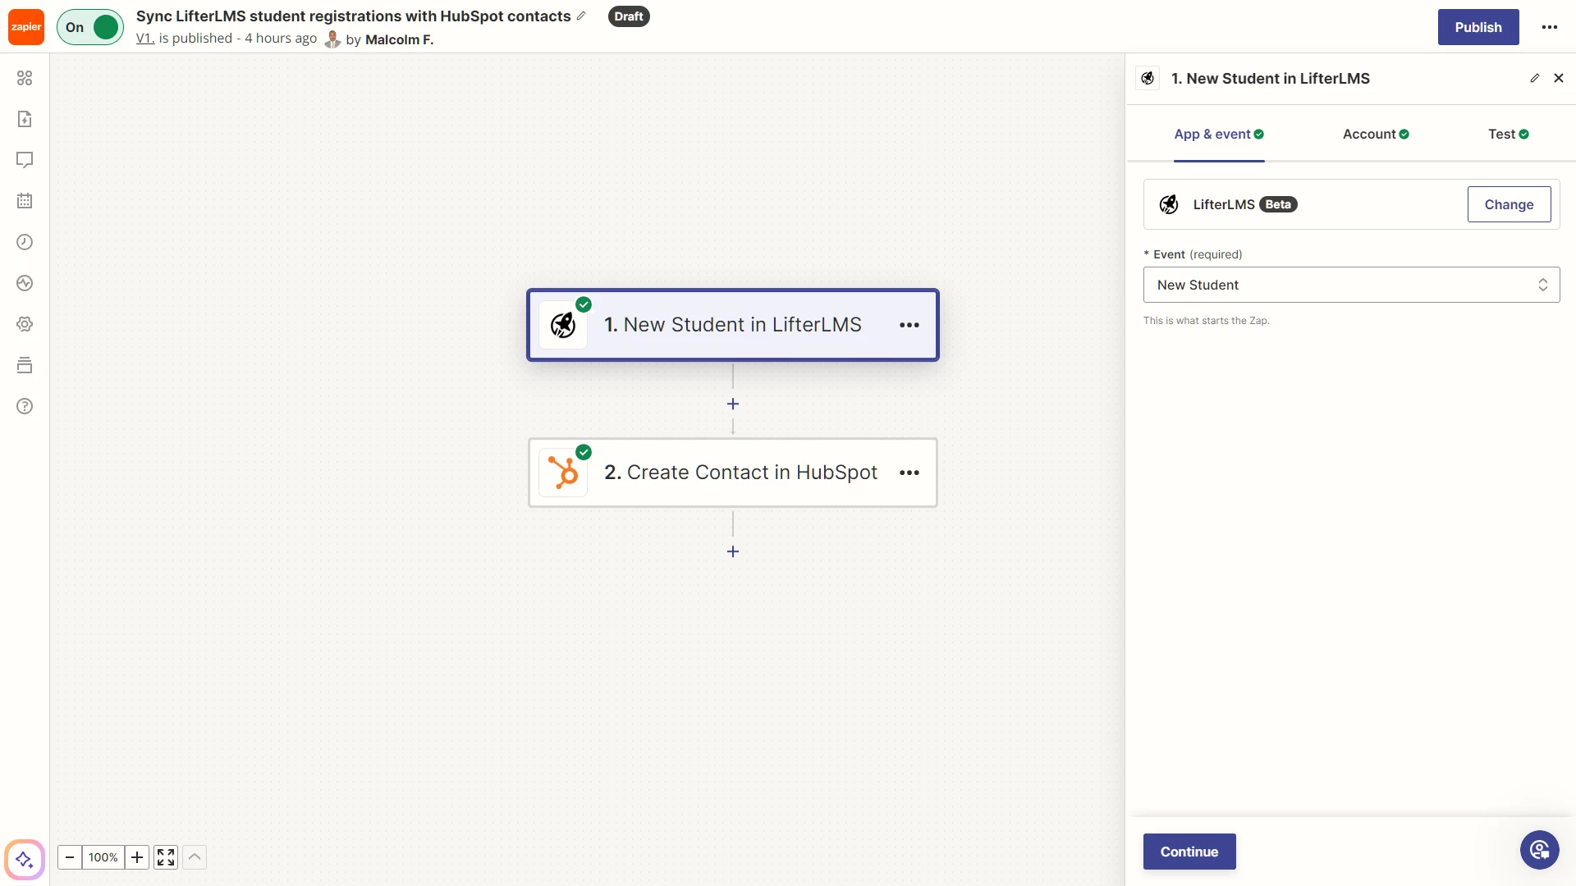Screen dimensions: 1576x886
Task: Zoom in with the plus zoom button
Action: (x=137, y=857)
